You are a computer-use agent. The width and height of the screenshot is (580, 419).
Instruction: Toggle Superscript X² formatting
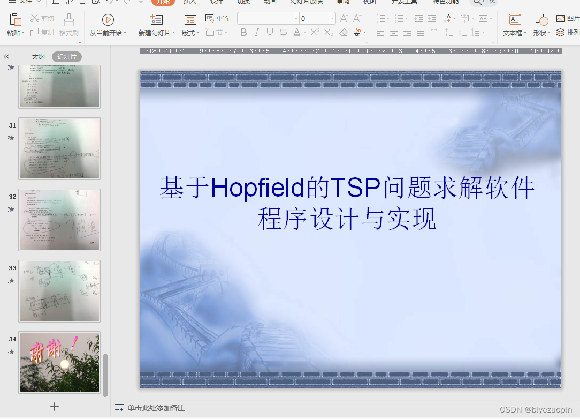click(x=315, y=32)
